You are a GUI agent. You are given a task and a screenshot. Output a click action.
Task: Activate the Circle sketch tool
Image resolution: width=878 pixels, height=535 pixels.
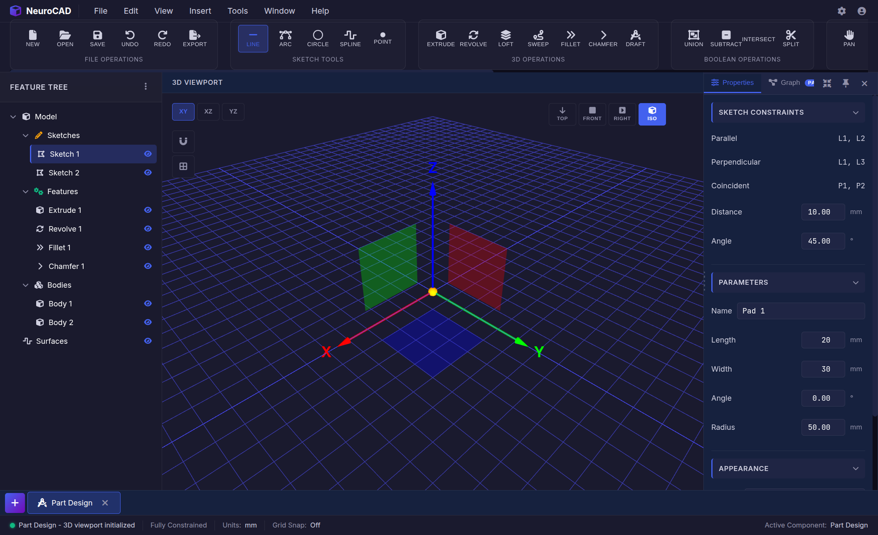pos(318,38)
